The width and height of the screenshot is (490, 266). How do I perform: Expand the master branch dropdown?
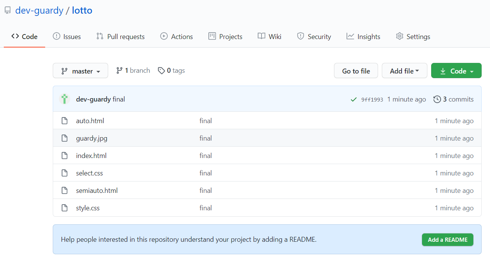pyautogui.click(x=80, y=71)
